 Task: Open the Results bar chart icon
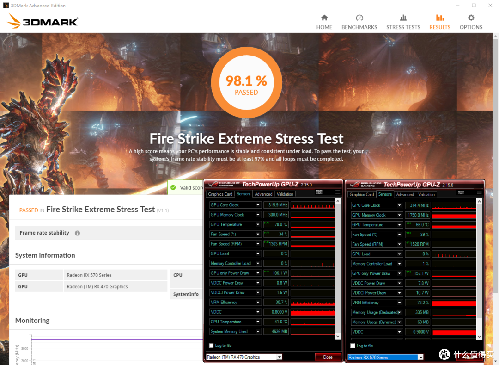[x=440, y=18]
